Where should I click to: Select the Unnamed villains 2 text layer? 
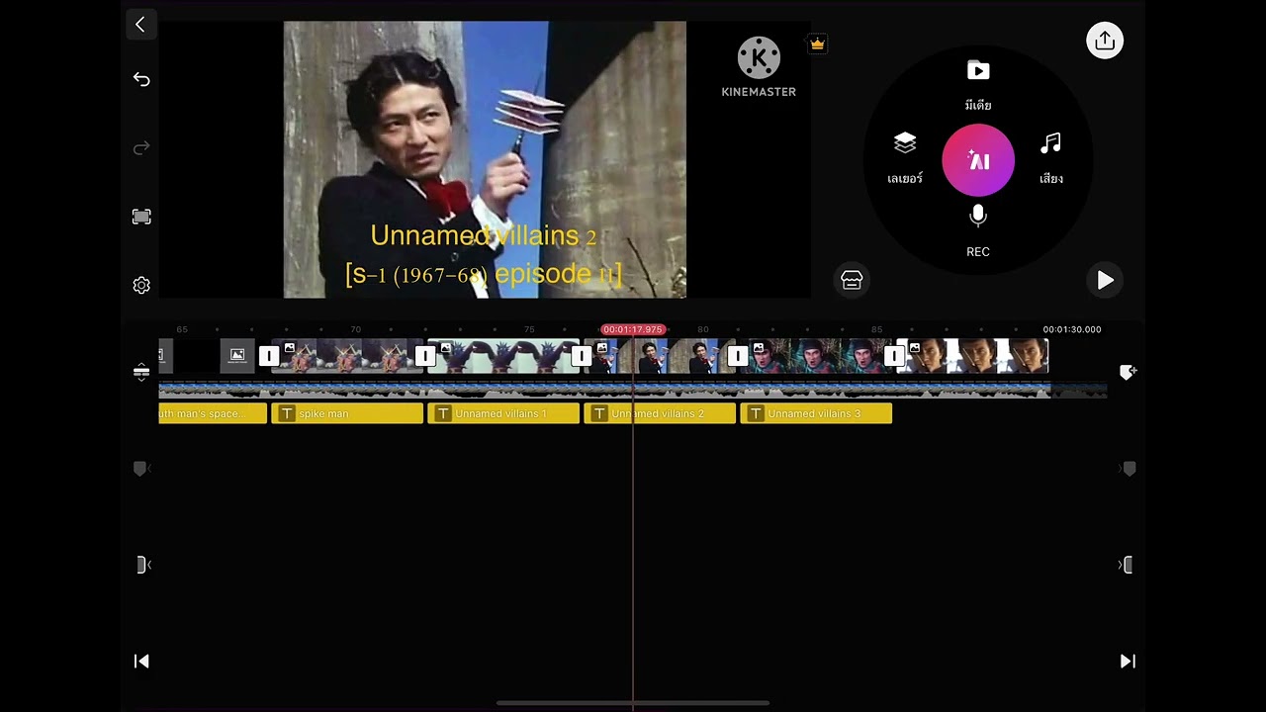point(660,413)
